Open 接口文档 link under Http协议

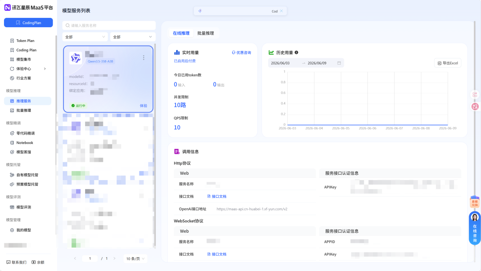(217, 197)
